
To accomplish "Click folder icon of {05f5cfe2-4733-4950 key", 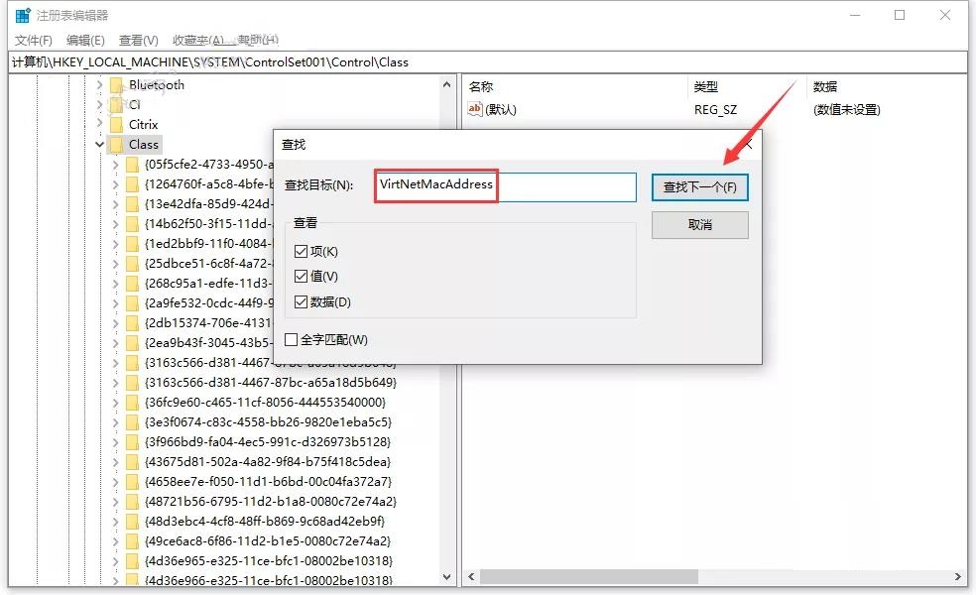I will (x=132, y=165).
